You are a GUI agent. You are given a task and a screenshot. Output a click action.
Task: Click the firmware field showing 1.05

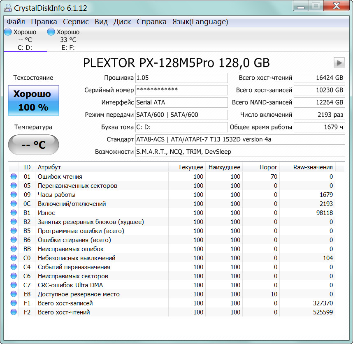(x=181, y=78)
